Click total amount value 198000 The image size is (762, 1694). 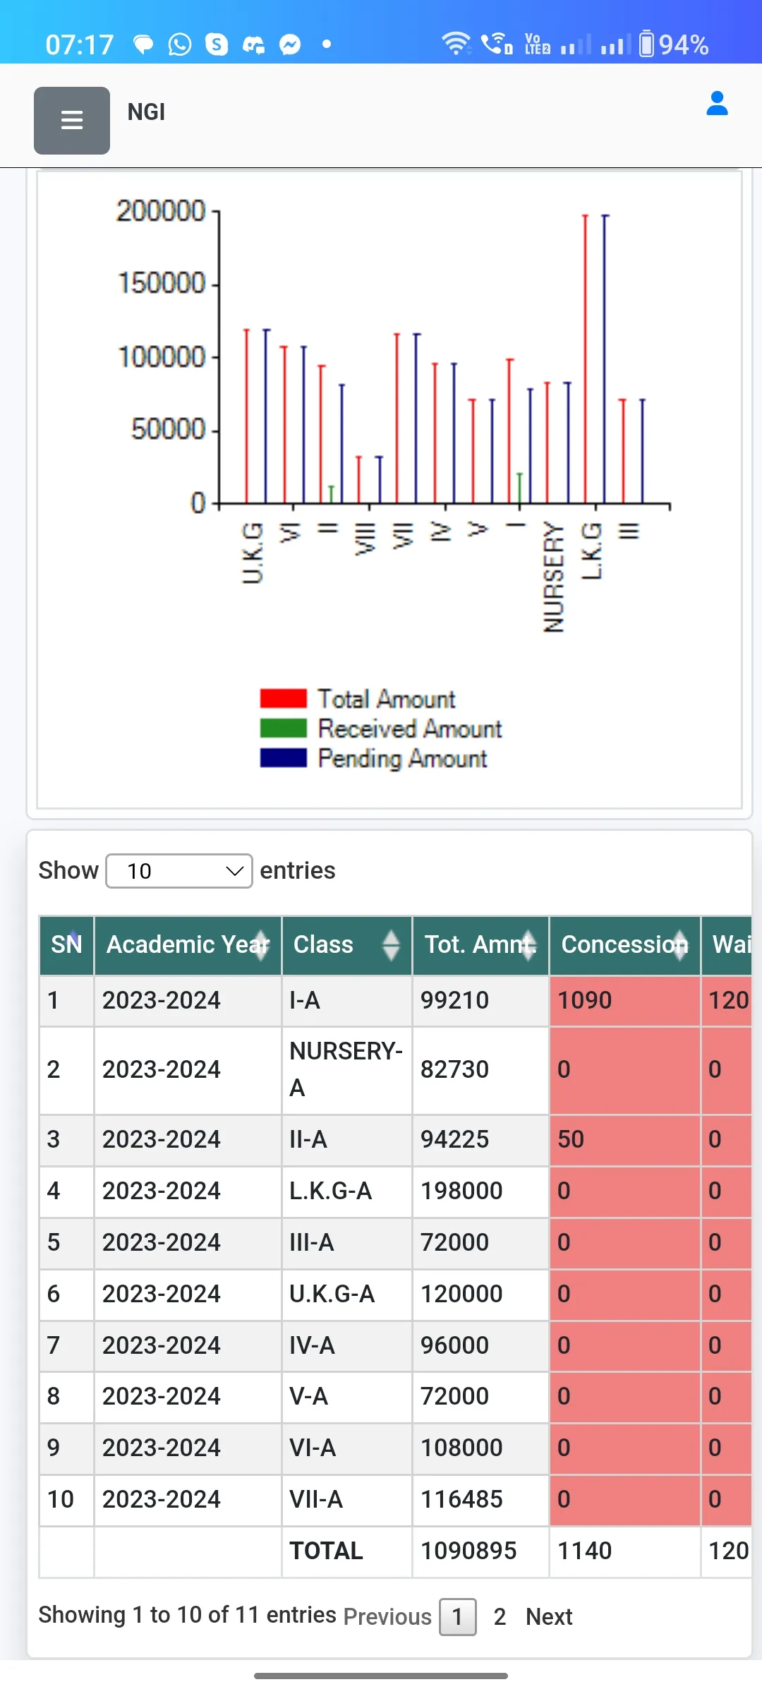click(x=461, y=1191)
